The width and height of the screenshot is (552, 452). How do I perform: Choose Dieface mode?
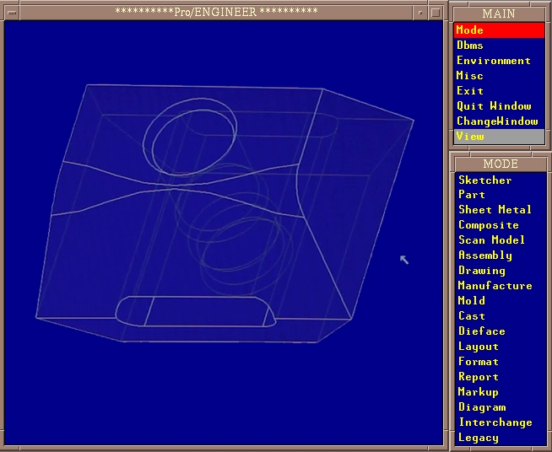click(x=501, y=331)
